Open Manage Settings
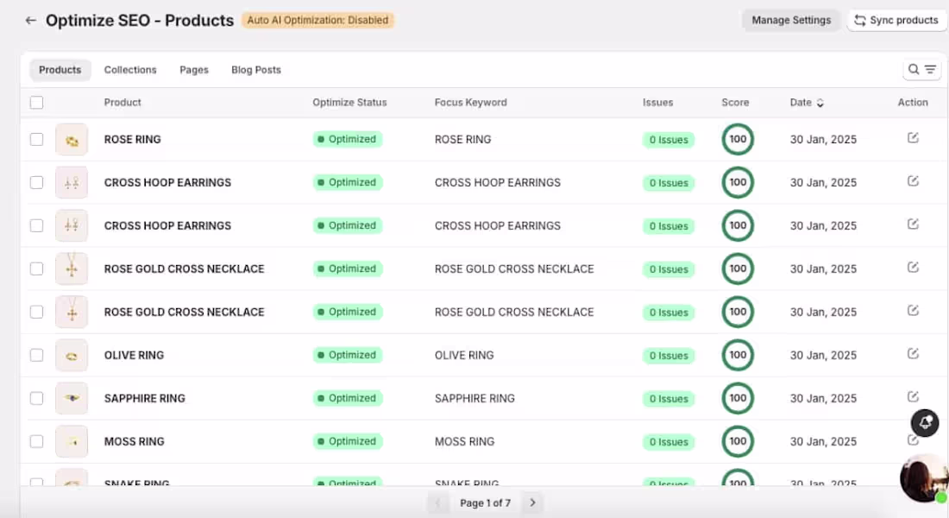949x518 pixels. (791, 20)
